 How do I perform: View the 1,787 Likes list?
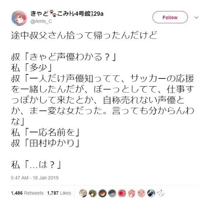pos(59,193)
